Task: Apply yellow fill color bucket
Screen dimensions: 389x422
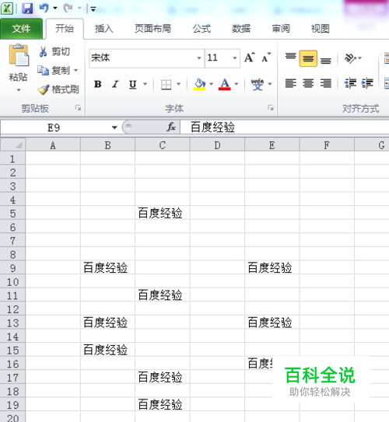Action: (x=200, y=84)
